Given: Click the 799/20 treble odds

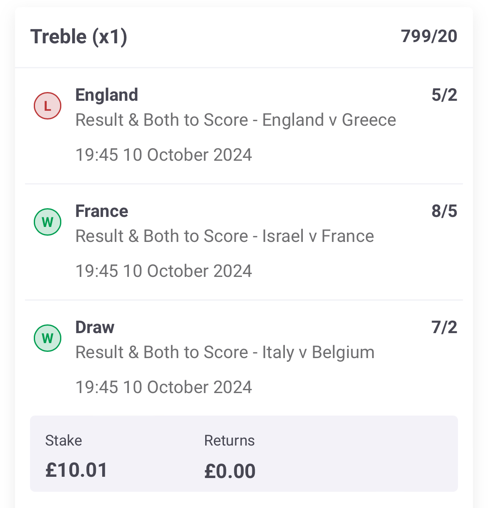Looking at the screenshot, I should point(429,36).
